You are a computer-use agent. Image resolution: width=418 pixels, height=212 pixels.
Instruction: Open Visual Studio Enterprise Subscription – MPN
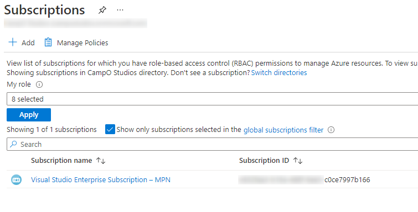coord(101,180)
